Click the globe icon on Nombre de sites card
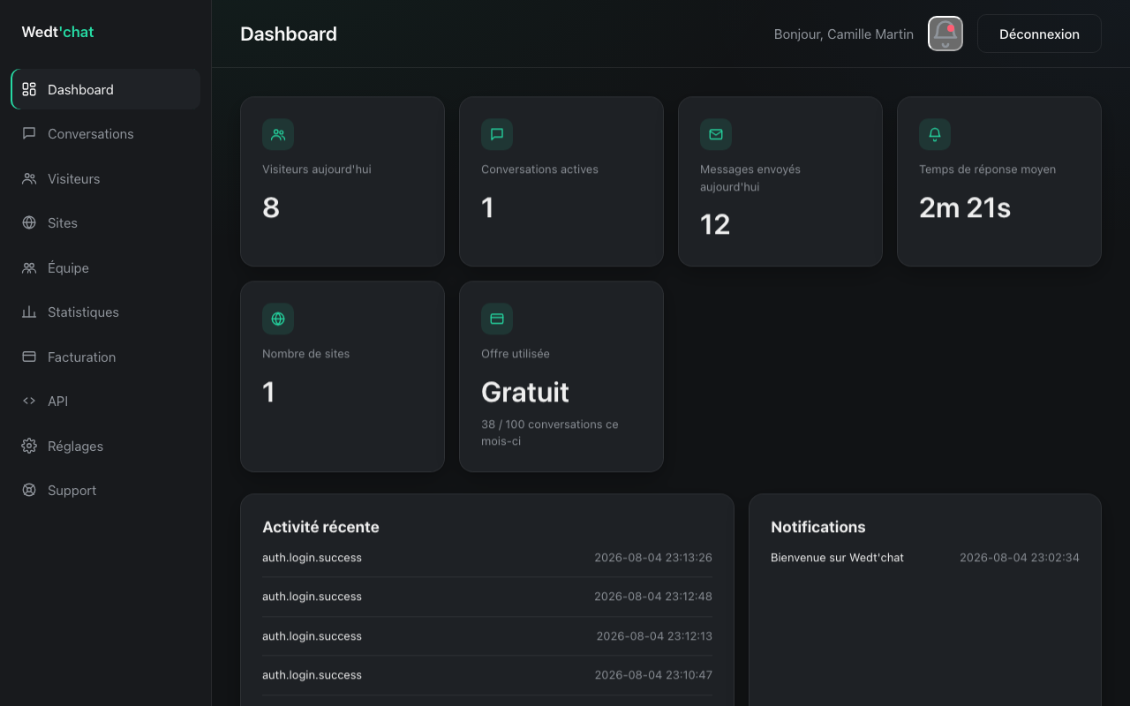The width and height of the screenshot is (1130, 706). pos(278,319)
